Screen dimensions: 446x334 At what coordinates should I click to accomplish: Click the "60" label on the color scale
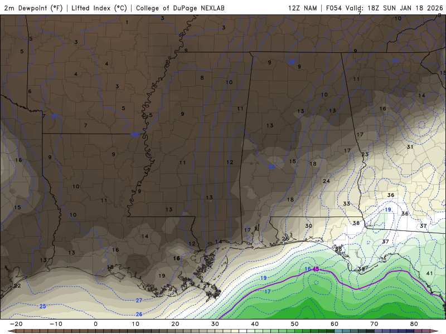coord(334,324)
